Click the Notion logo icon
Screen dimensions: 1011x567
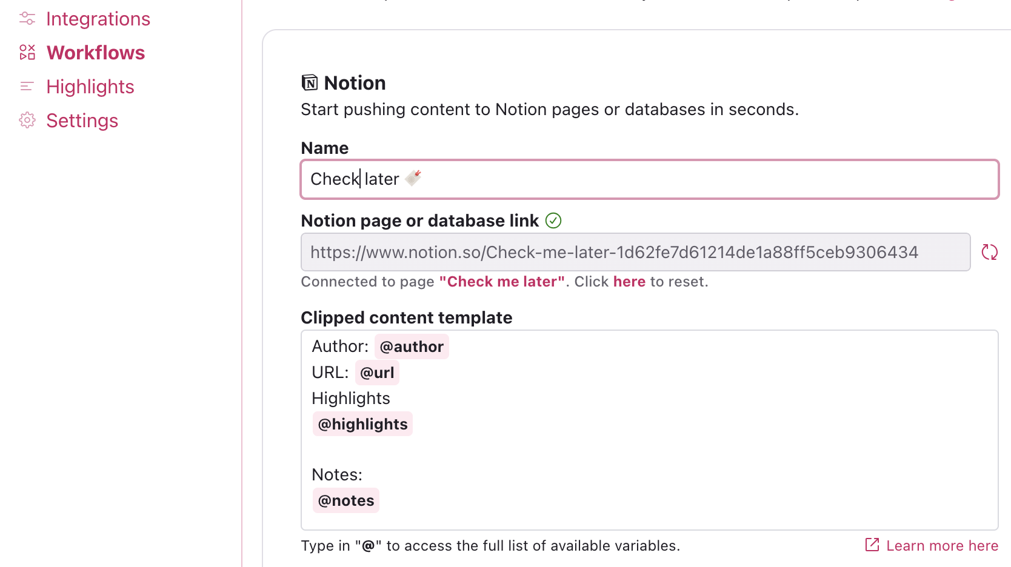(310, 83)
